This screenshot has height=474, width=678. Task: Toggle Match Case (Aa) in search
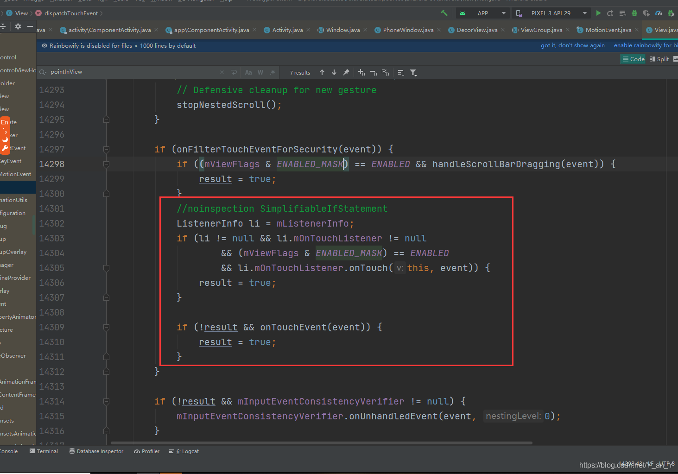coord(248,72)
